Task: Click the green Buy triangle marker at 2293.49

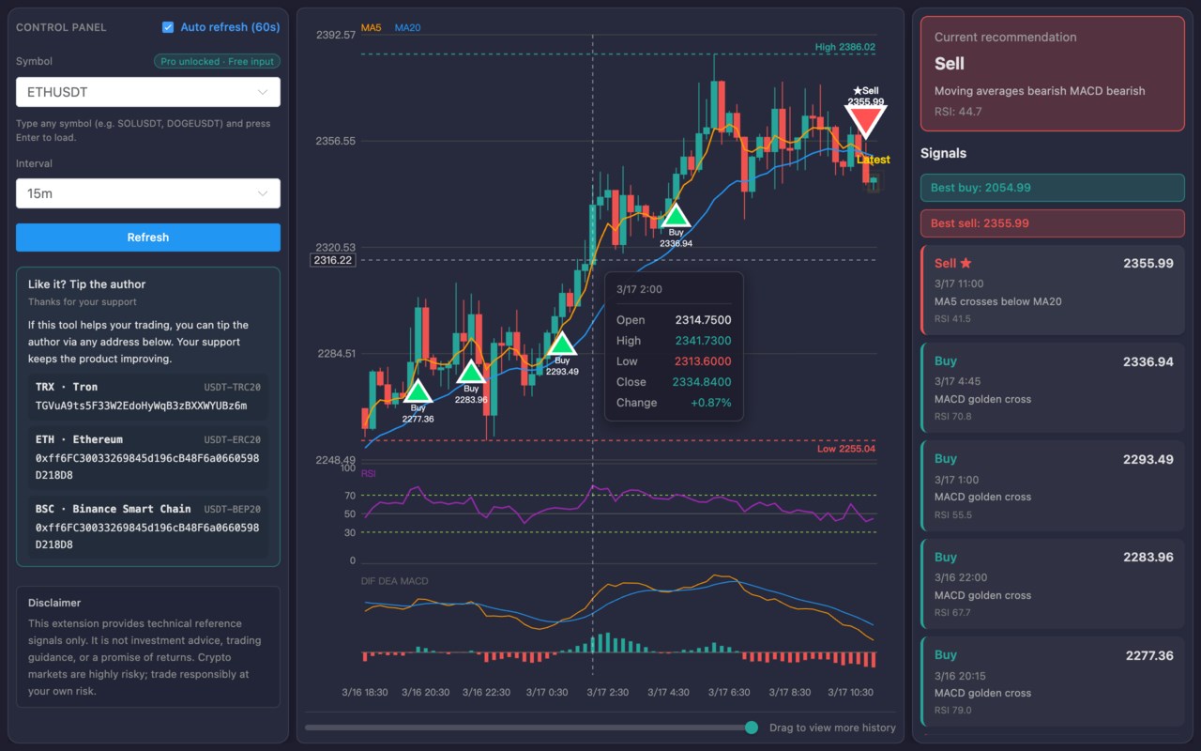Action: [x=561, y=345]
